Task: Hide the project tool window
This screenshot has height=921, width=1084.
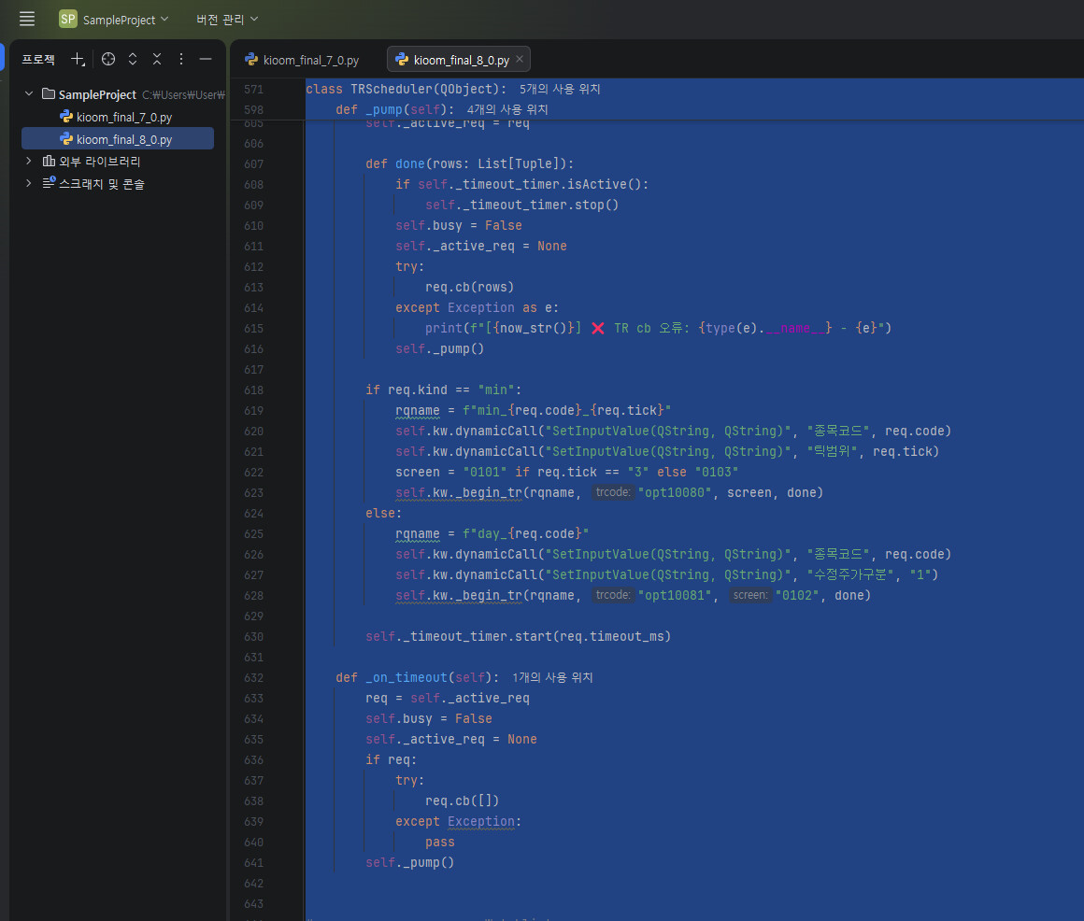Action: pos(206,60)
